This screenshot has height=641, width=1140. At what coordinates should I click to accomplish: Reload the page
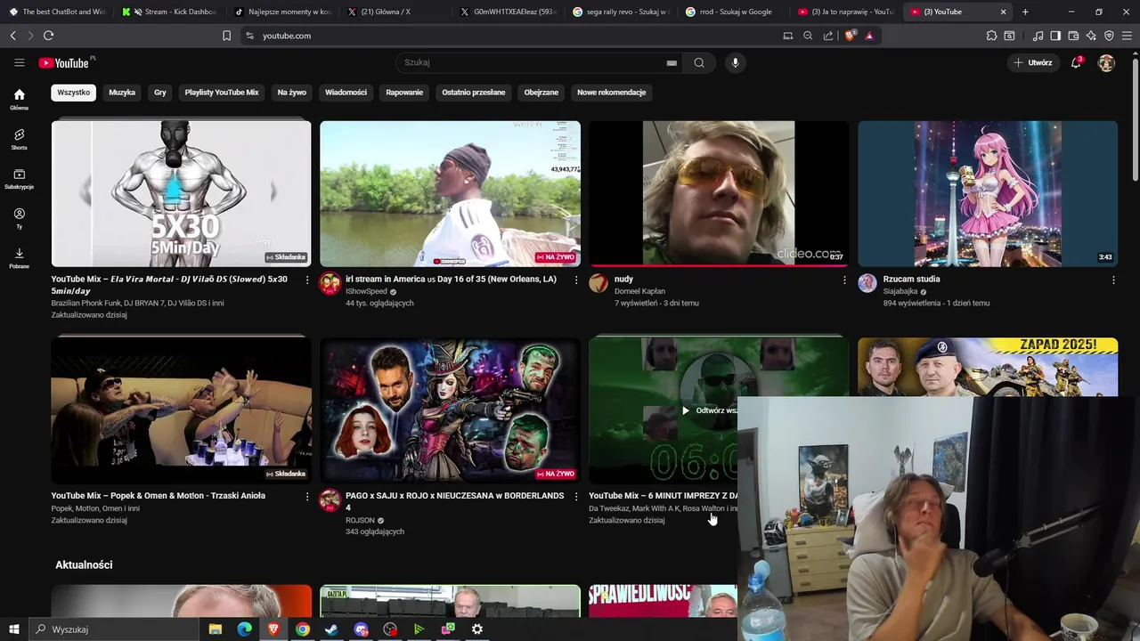click(x=48, y=36)
